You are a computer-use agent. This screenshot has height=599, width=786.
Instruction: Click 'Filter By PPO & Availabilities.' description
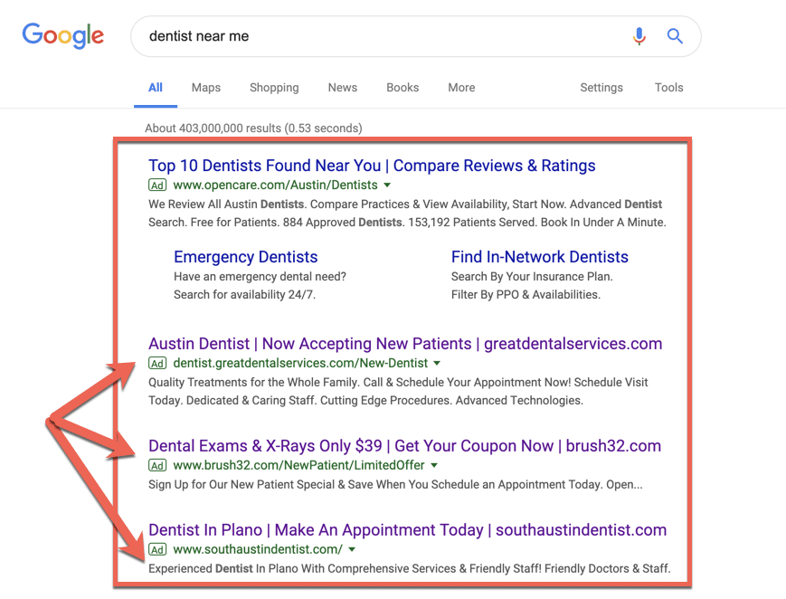click(x=526, y=294)
